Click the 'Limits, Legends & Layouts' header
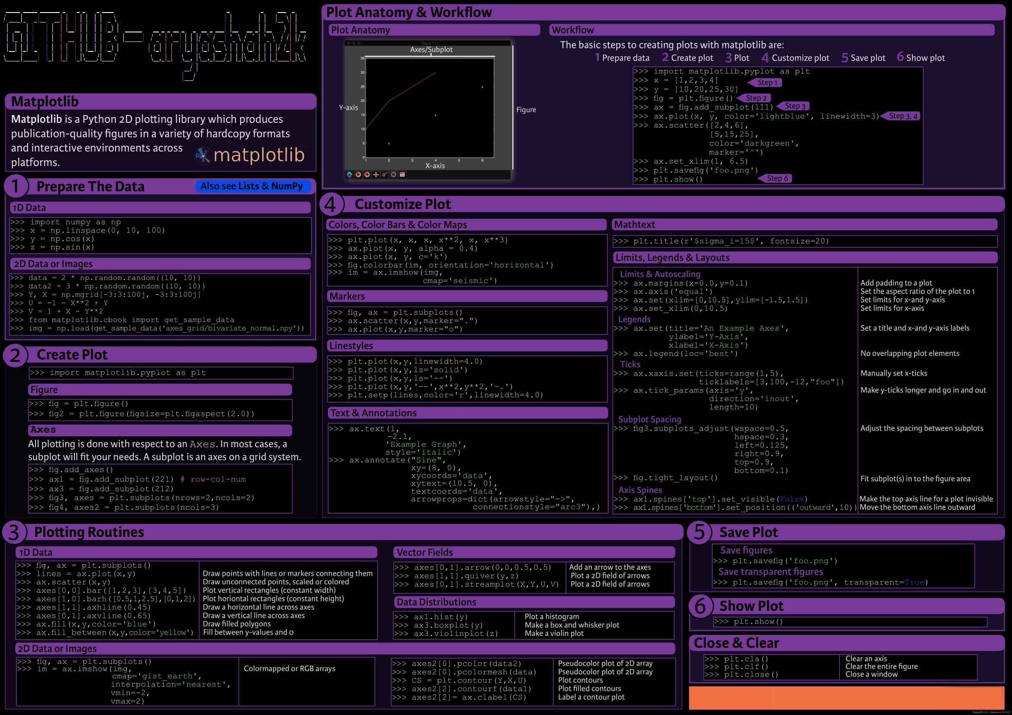Screen dimensions: 1012x715 pos(805,258)
